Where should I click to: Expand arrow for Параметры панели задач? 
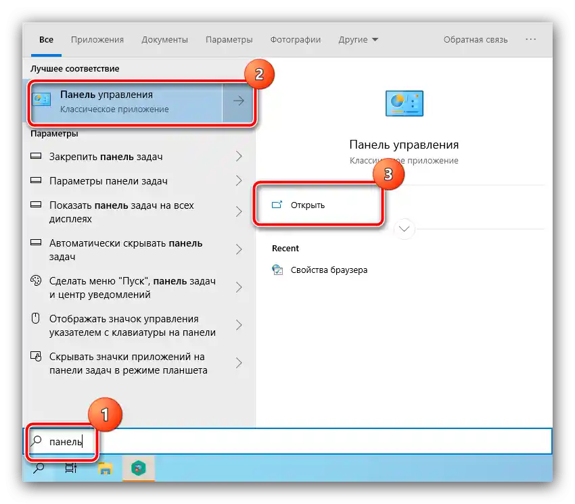coord(239,180)
